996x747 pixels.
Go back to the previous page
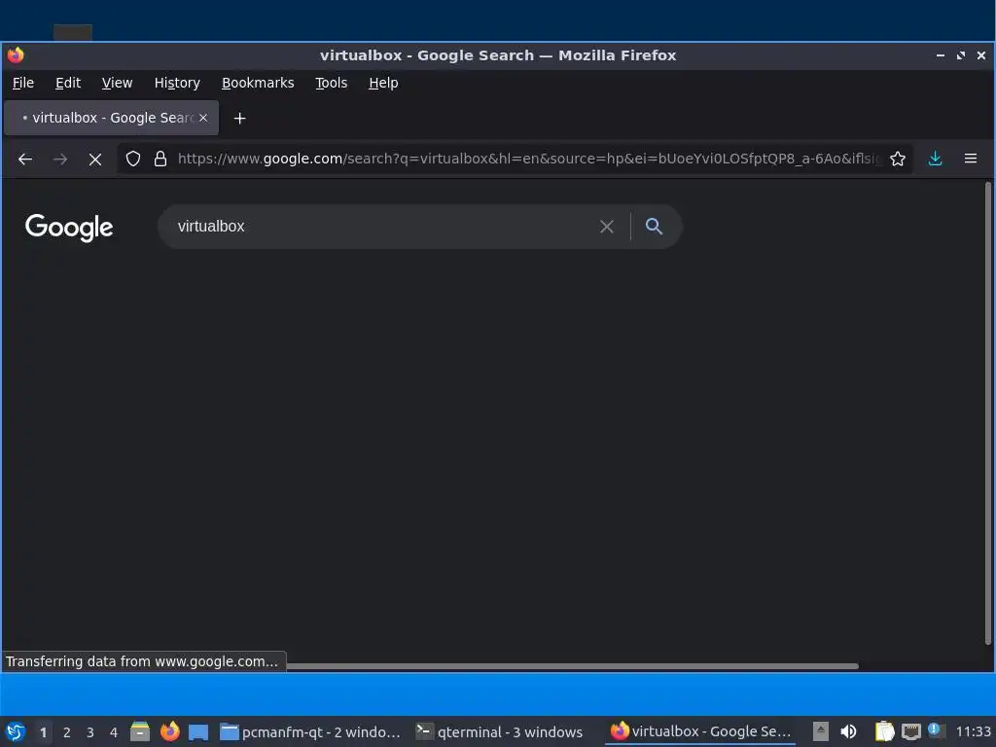pyautogui.click(x=25, y=159)
